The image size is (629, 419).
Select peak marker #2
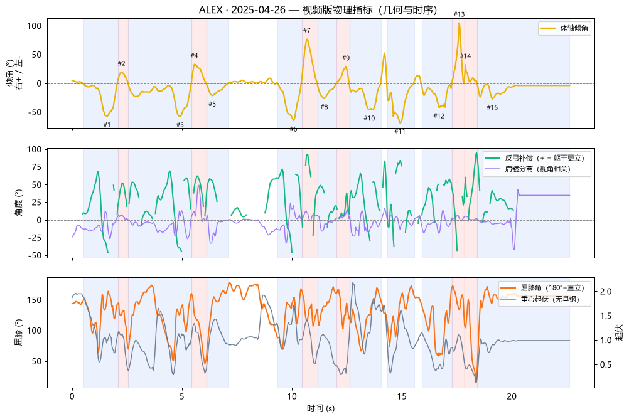pos(122,63)
